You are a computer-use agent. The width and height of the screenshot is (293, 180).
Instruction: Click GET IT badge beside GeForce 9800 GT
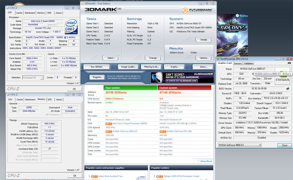[109, 132]
